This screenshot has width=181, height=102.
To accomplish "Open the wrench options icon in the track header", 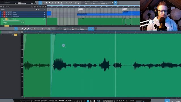I will (6, 7).
